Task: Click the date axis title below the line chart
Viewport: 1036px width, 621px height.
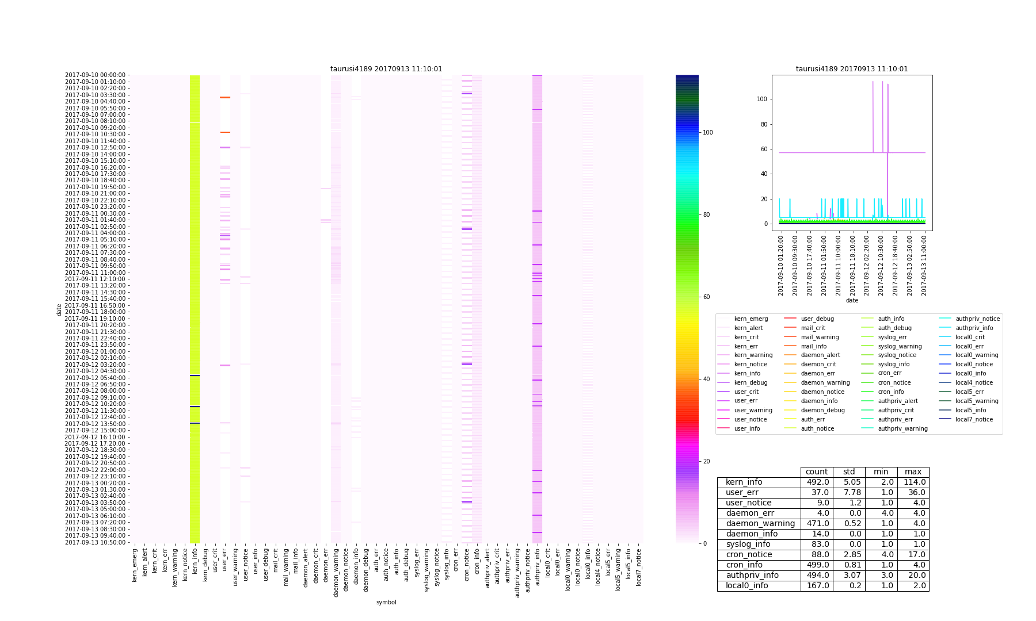Action: 852,301
